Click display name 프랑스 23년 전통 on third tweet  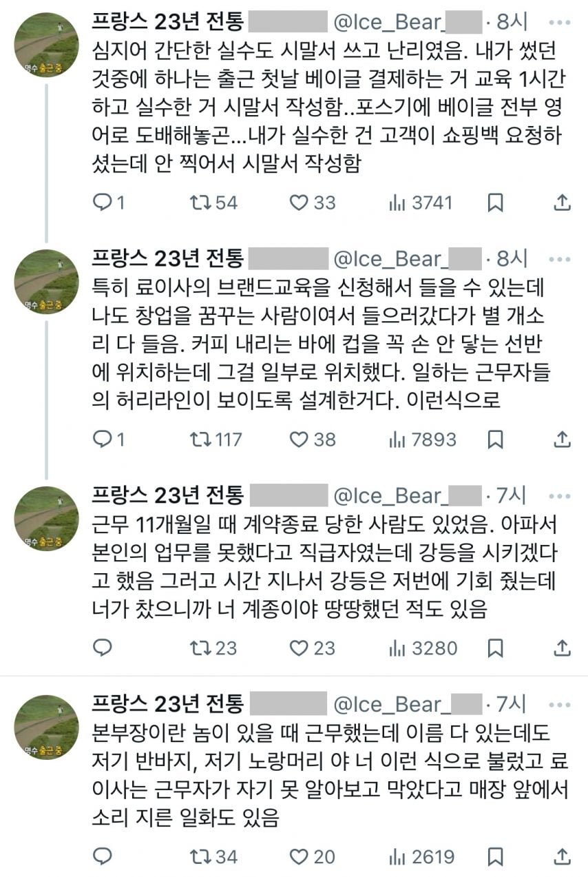coord(167,495)
